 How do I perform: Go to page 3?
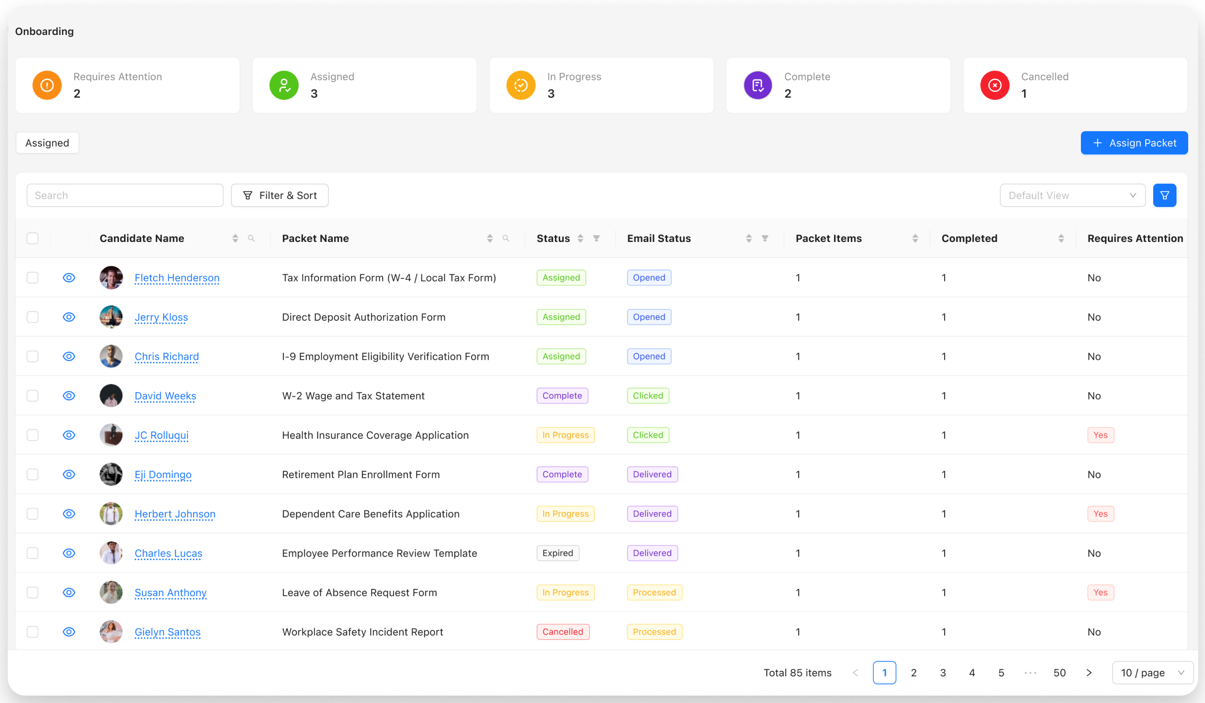pyautogui.click(x=943, y=673)
